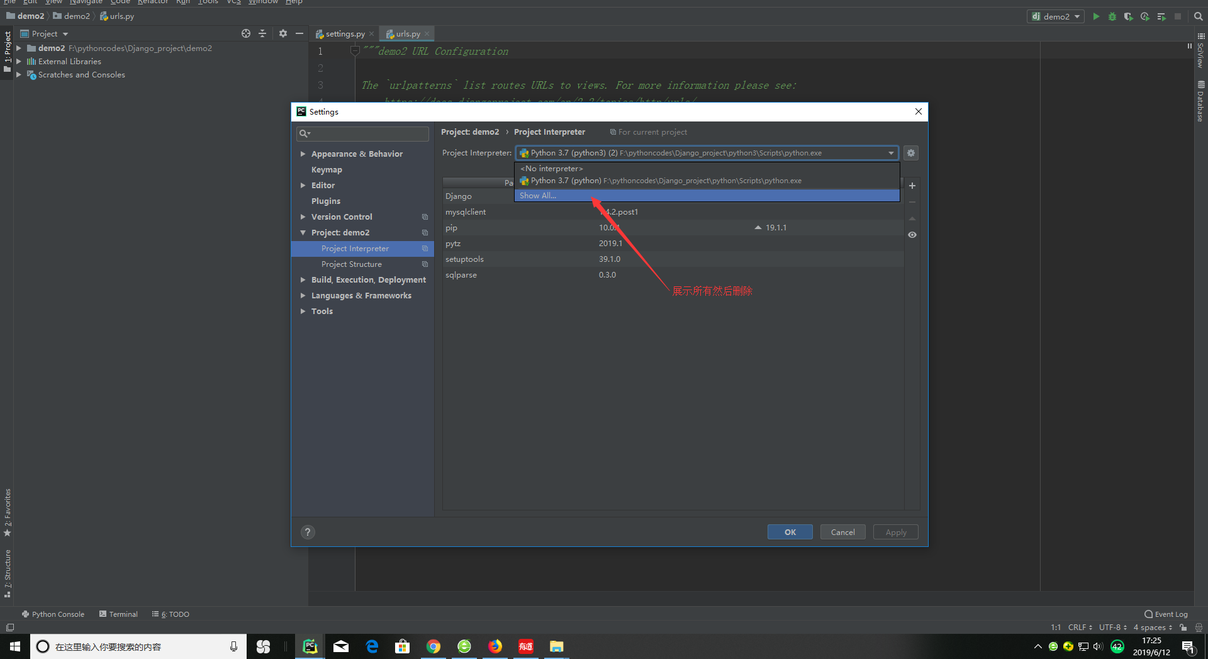Collapse all in Project panel toolbar
Viewport: 1208px width, 659px height.
pyautogui.click(x=262, y=33)
